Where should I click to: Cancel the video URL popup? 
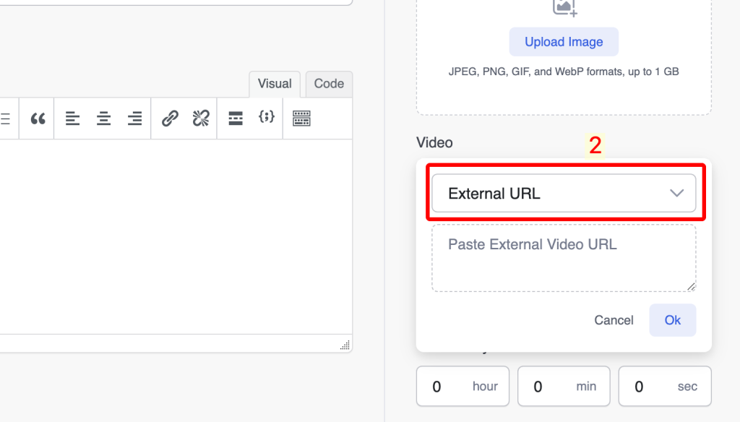click(614, 320)
